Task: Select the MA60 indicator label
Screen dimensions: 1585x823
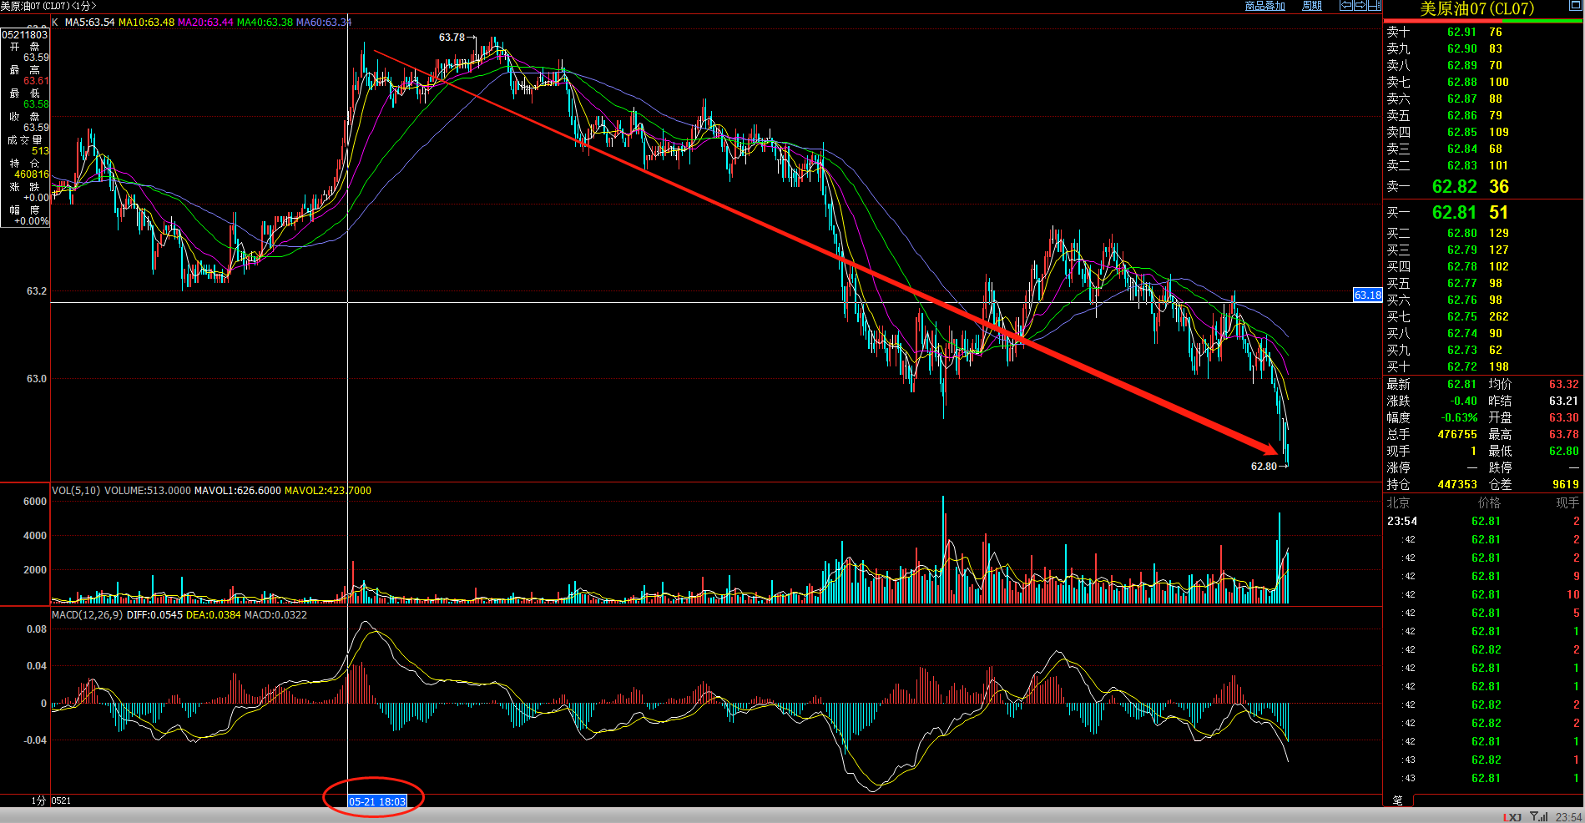Action: point(324,23)
